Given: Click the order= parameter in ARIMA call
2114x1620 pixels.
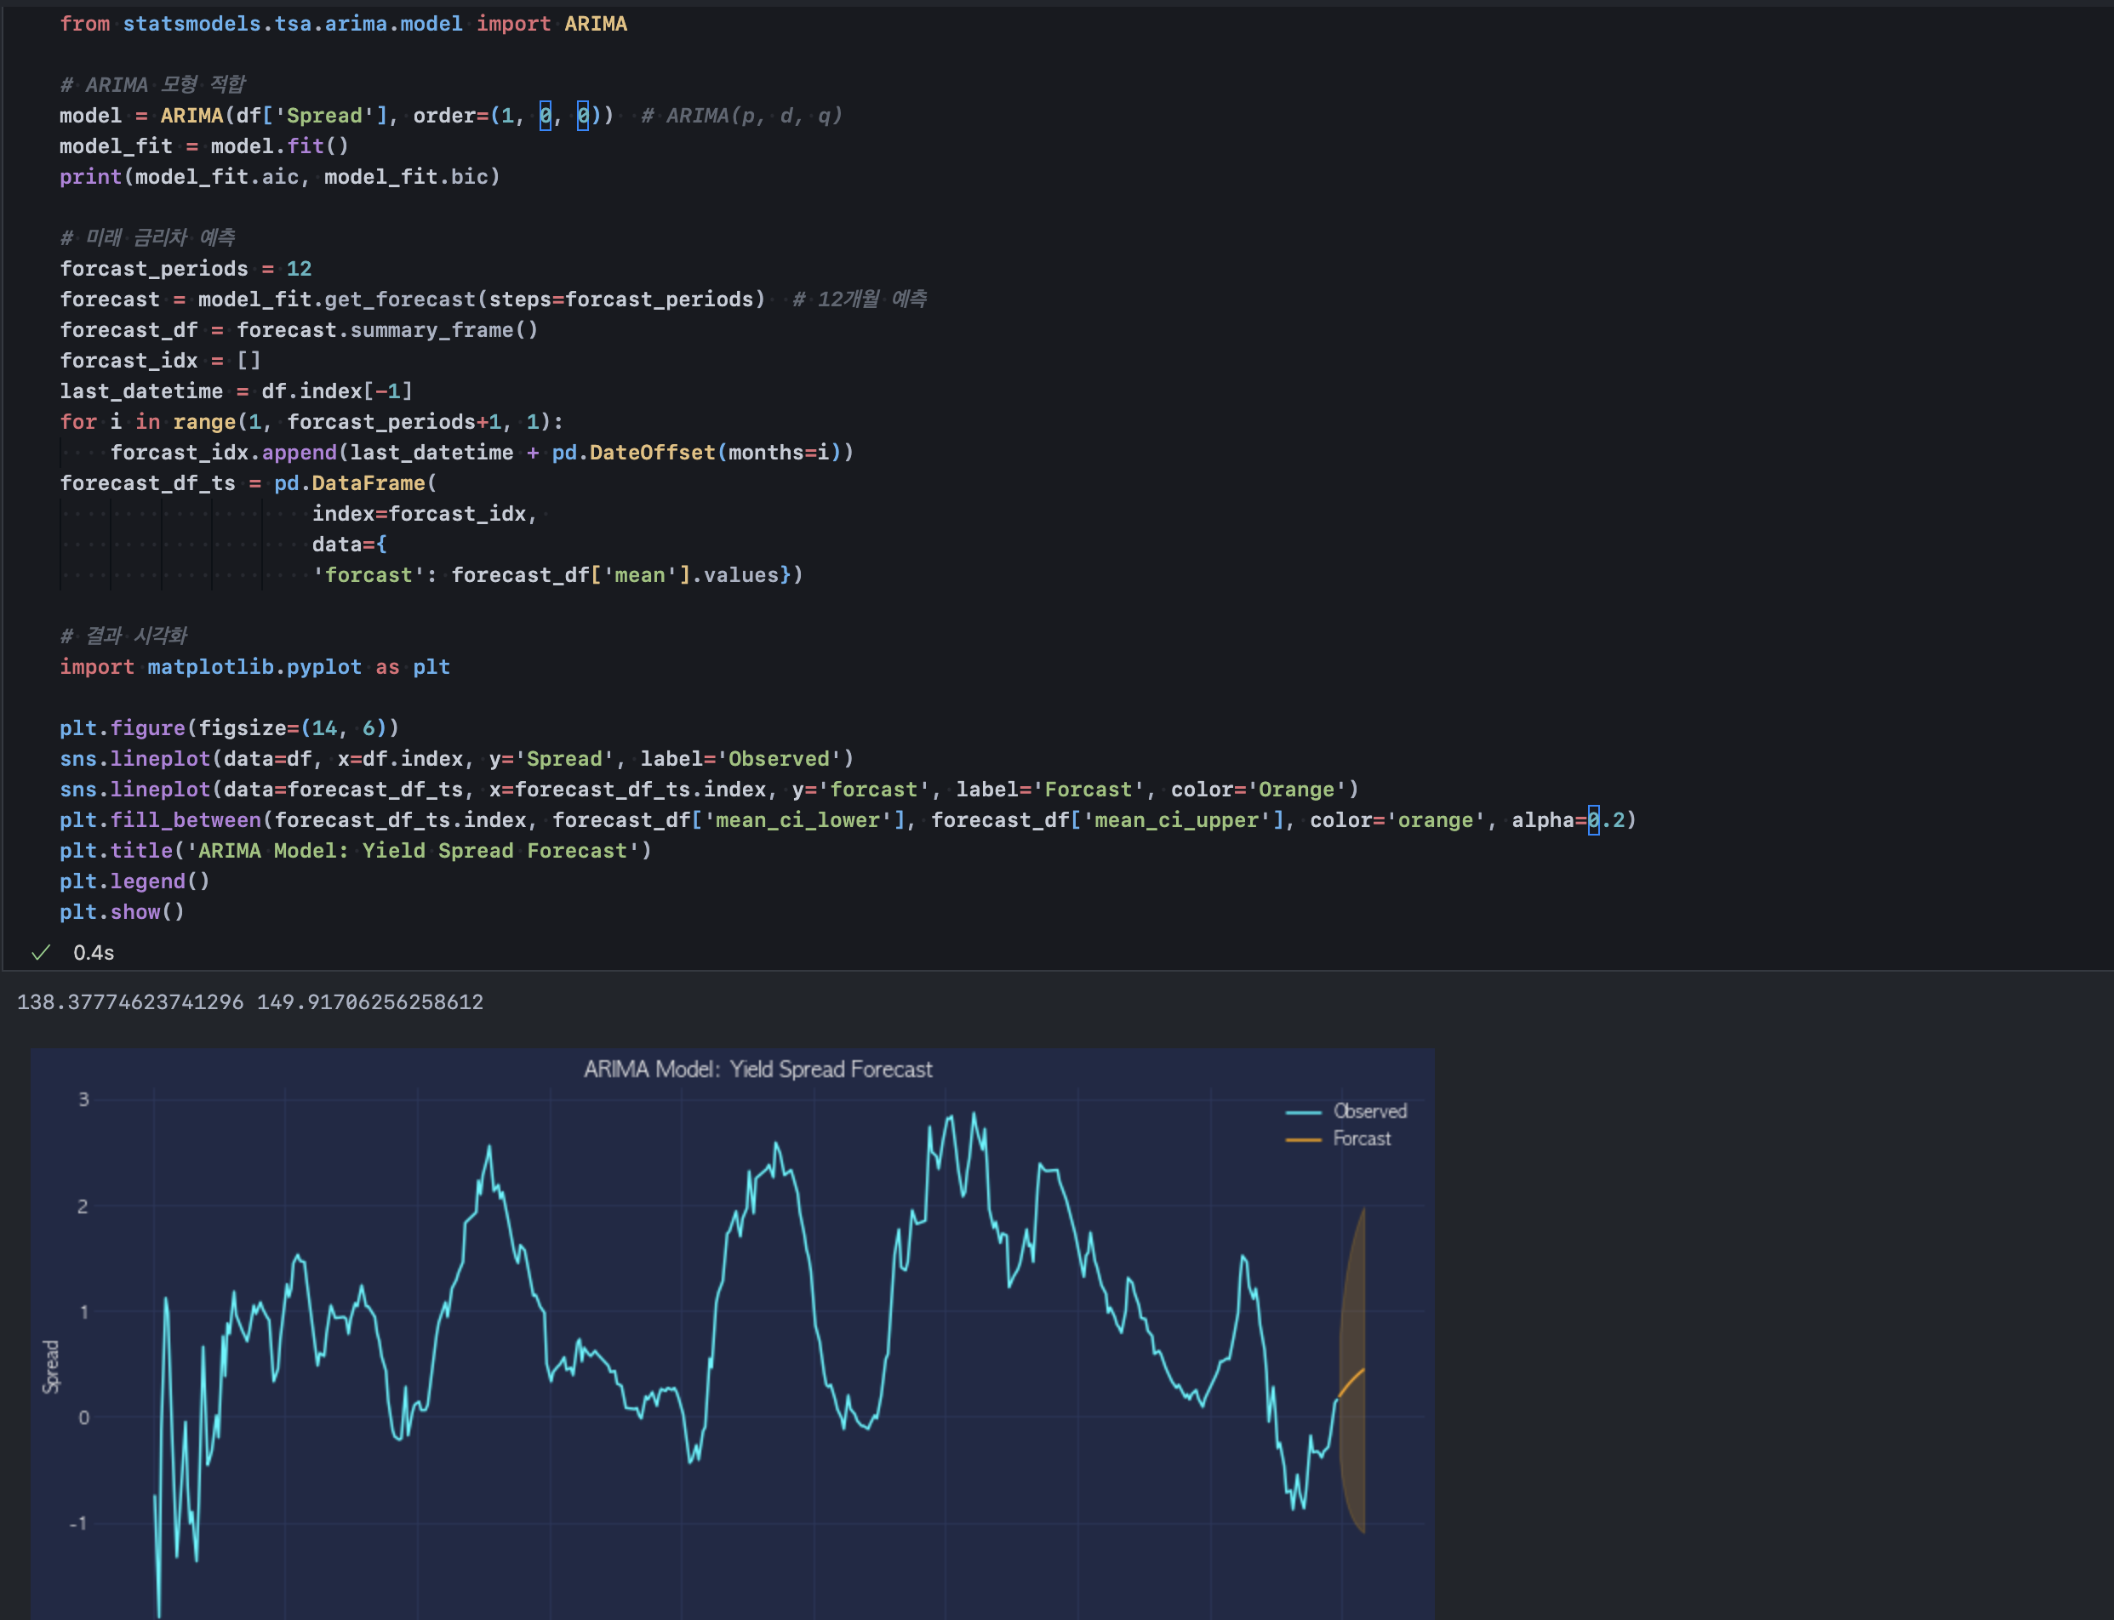Looking at the screenshot, I should point(450,116).
